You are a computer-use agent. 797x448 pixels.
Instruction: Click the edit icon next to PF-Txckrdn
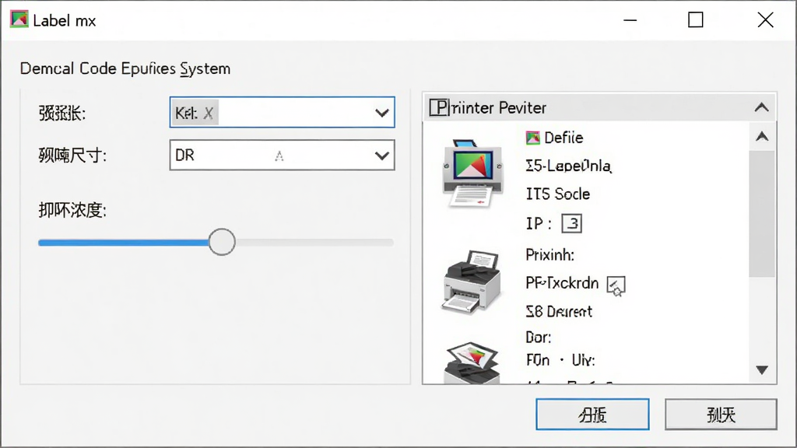616,285
